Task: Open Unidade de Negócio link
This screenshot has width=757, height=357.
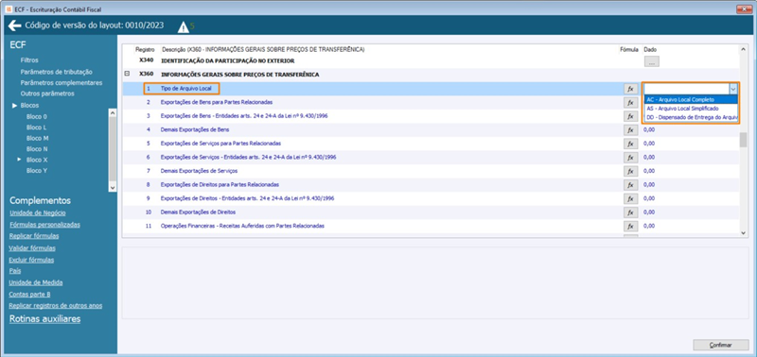Action: (x=38, y=212)
